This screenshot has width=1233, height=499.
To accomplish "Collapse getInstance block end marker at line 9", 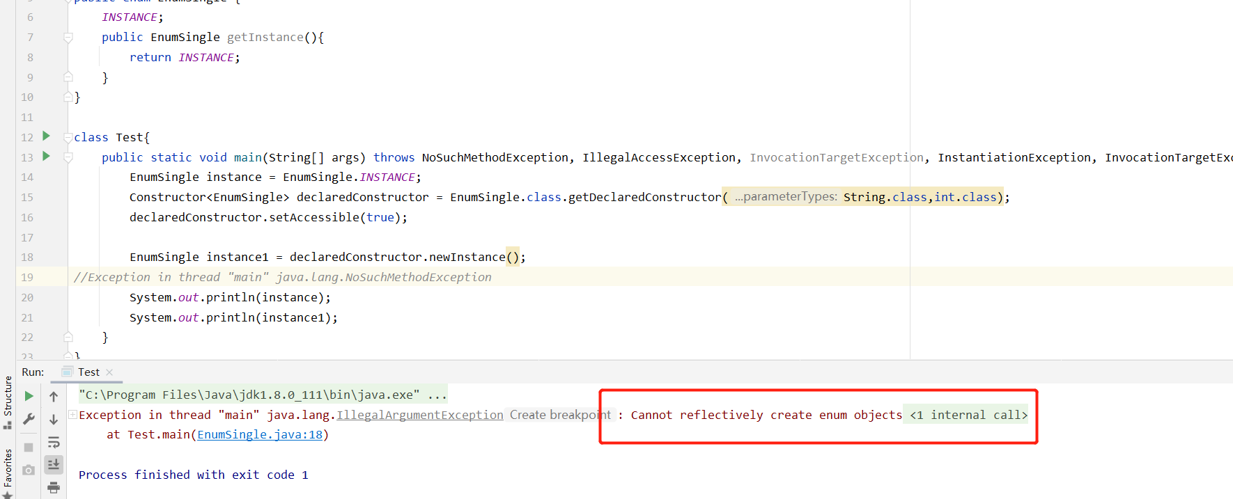I will [68, 77].
